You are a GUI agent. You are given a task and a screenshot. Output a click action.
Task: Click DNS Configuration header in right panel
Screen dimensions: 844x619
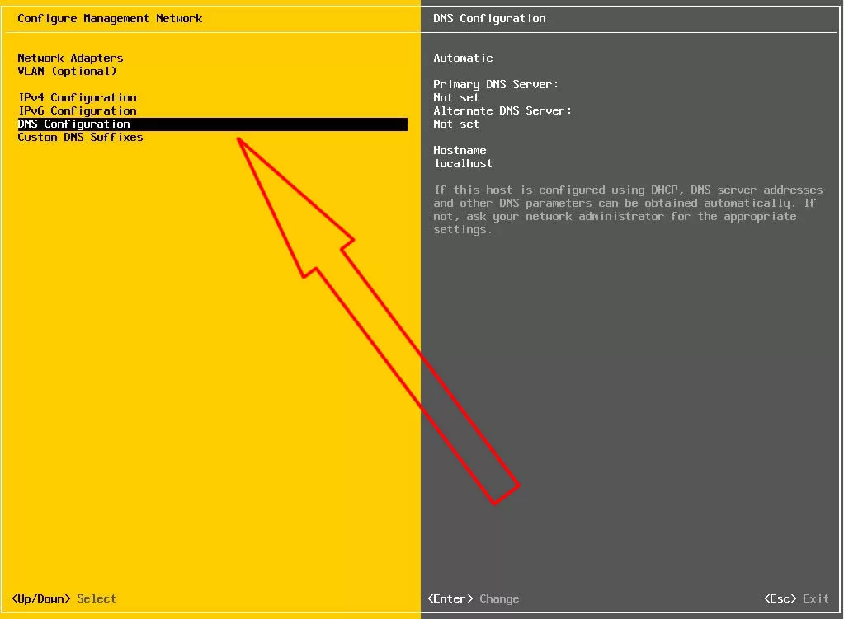pos(489,18)
